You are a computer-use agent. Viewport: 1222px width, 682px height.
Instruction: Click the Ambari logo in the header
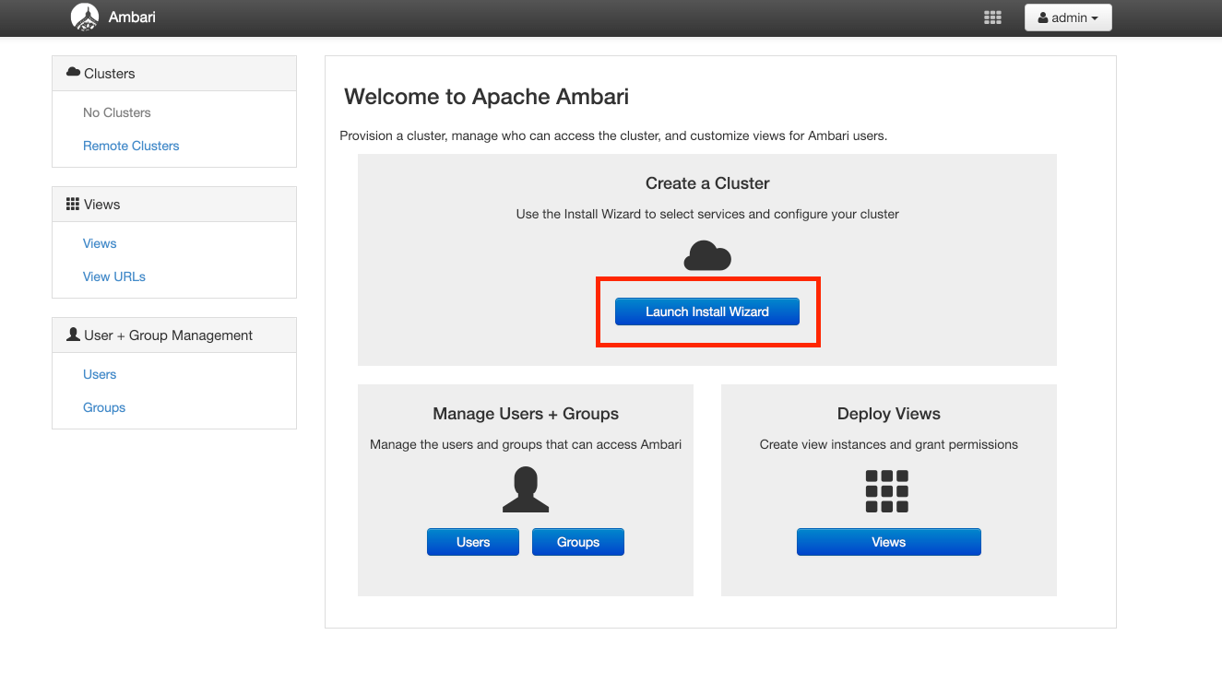[85, 17]
